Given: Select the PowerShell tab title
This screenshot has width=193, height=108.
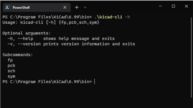Looking at the screenshot, I should click(21, 8).
